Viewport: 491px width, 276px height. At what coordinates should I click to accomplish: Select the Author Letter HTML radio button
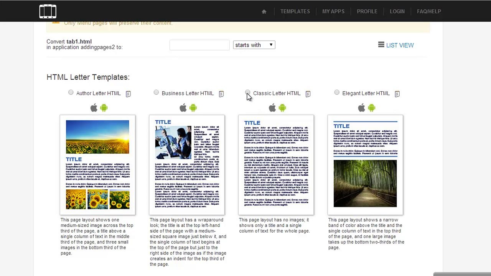click(71, 92)
